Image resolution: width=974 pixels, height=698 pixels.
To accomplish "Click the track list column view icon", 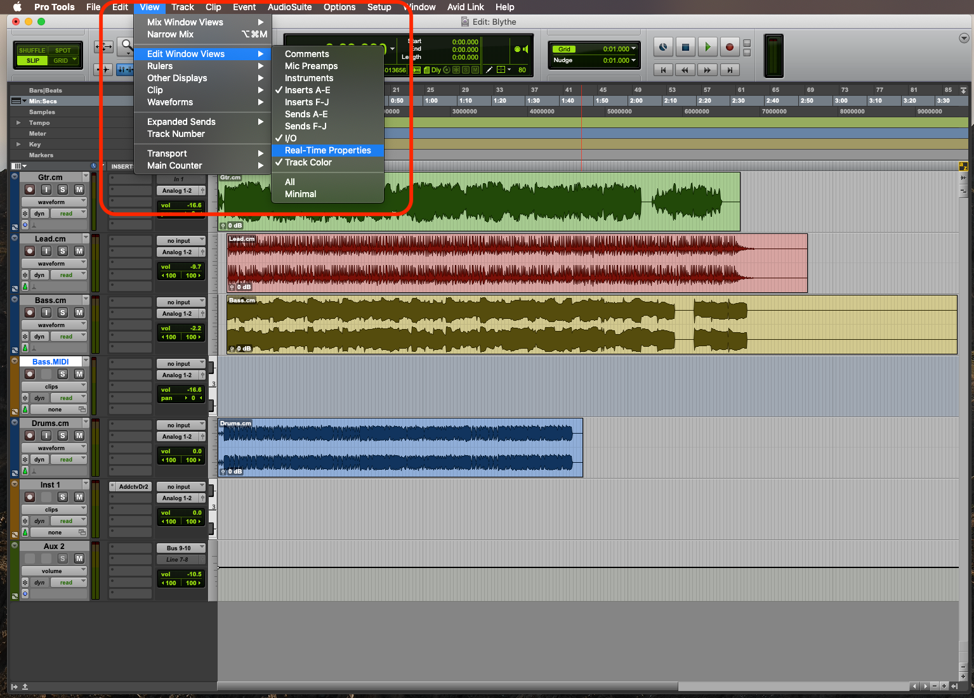I will click(x=16, y=166).
